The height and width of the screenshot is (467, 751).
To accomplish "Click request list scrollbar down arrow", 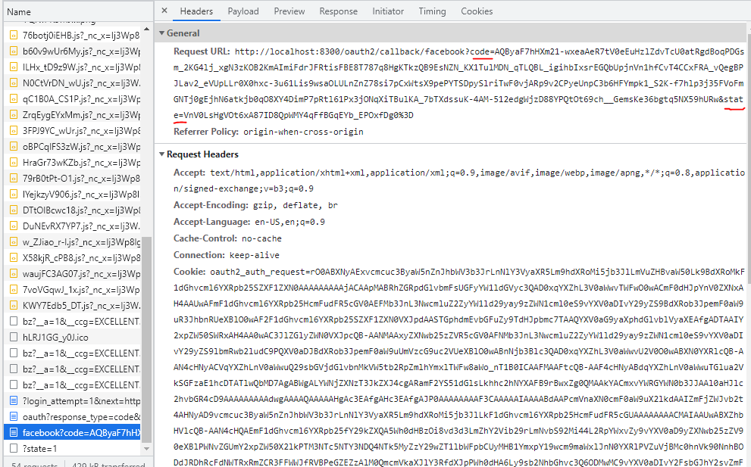I will click(146, 449).
